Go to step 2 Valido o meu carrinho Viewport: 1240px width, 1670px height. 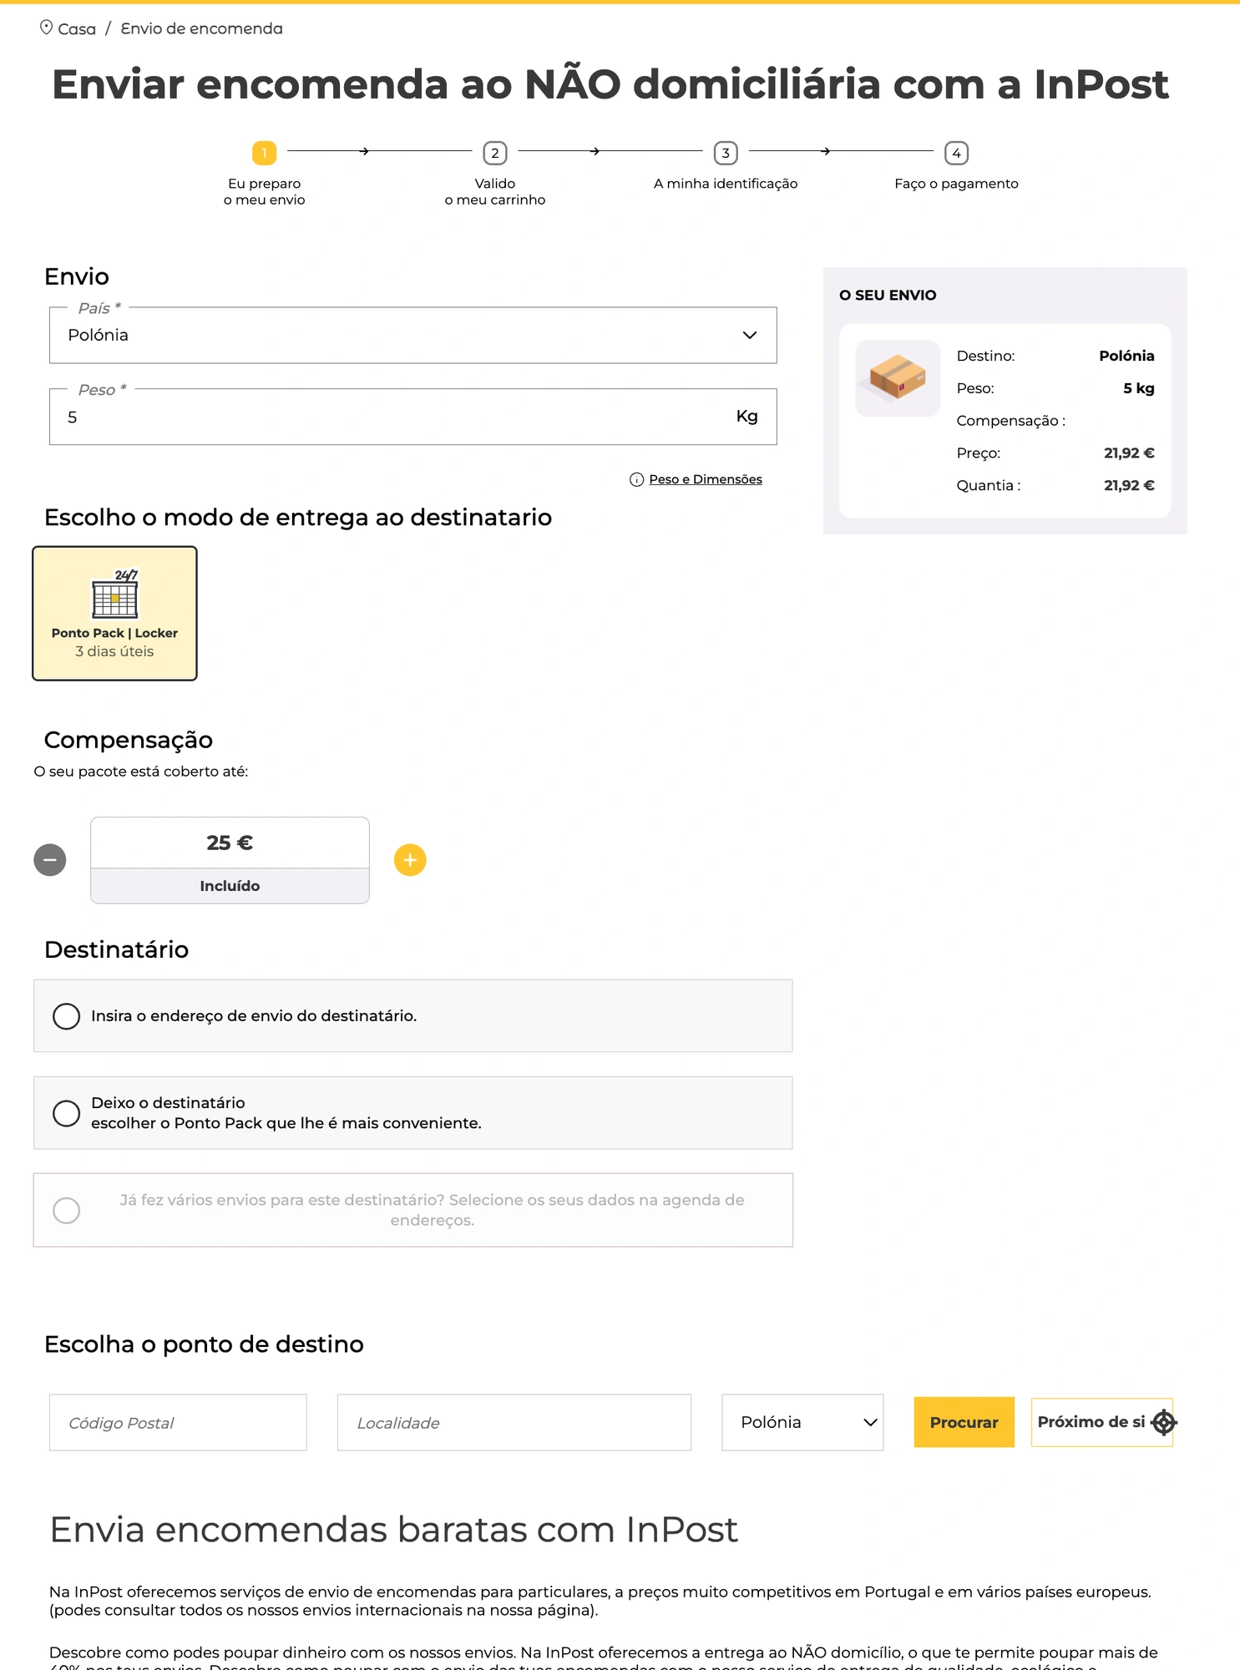(x=495, y=174)
